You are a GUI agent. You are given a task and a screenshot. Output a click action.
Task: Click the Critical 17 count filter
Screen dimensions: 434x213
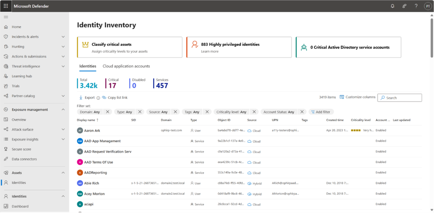point(112,83)
